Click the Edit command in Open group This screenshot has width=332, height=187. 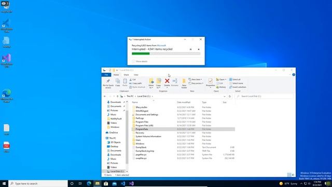click(x=219, y=83)
